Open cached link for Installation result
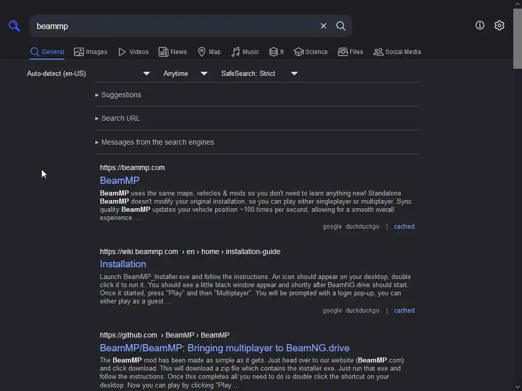This screenshot has height=391, width=522. tap(404, 311)
